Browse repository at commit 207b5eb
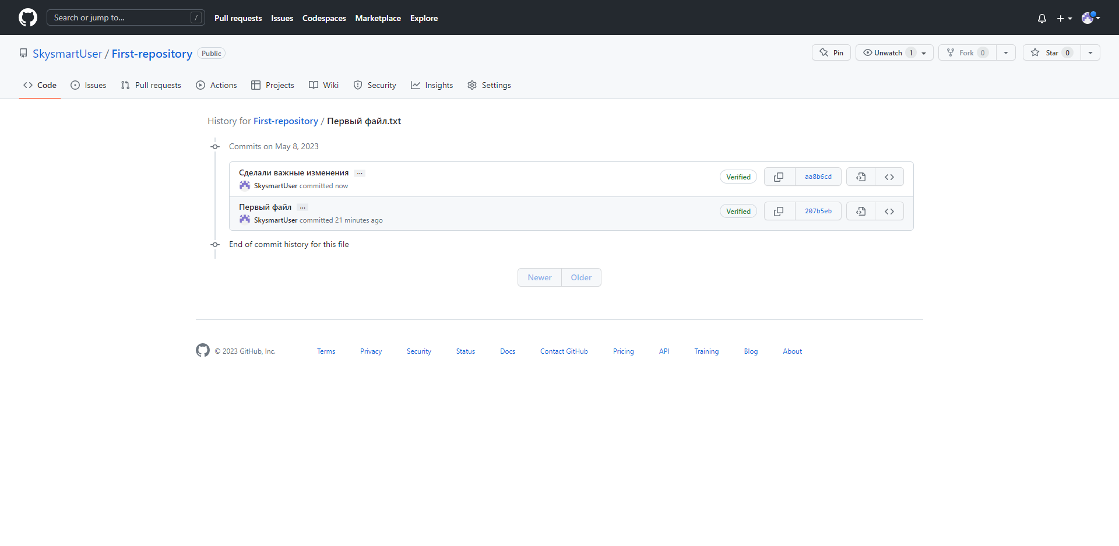The width and height of the screenshot is (1119, 546). click(x=889, y=212)
